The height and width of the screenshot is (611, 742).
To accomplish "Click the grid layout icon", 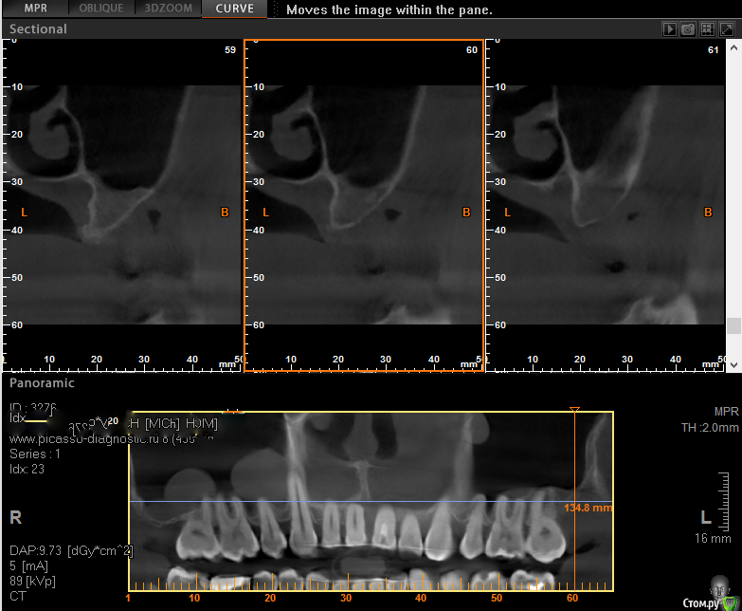I will 707,29.
